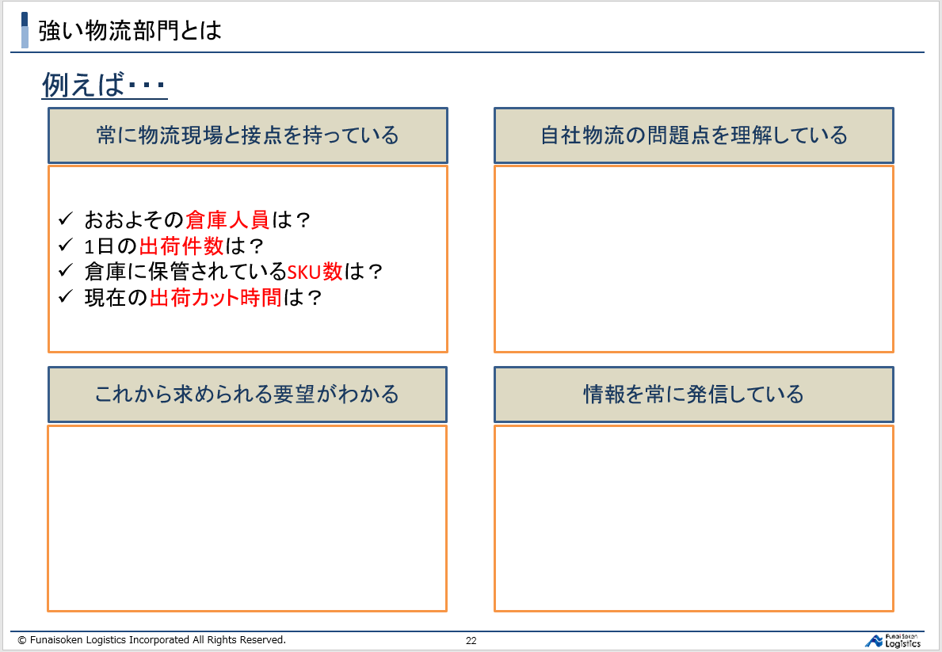
Task: Select the 常に物流現場と接点を持っている header box
Action: [x=247, y=135]
